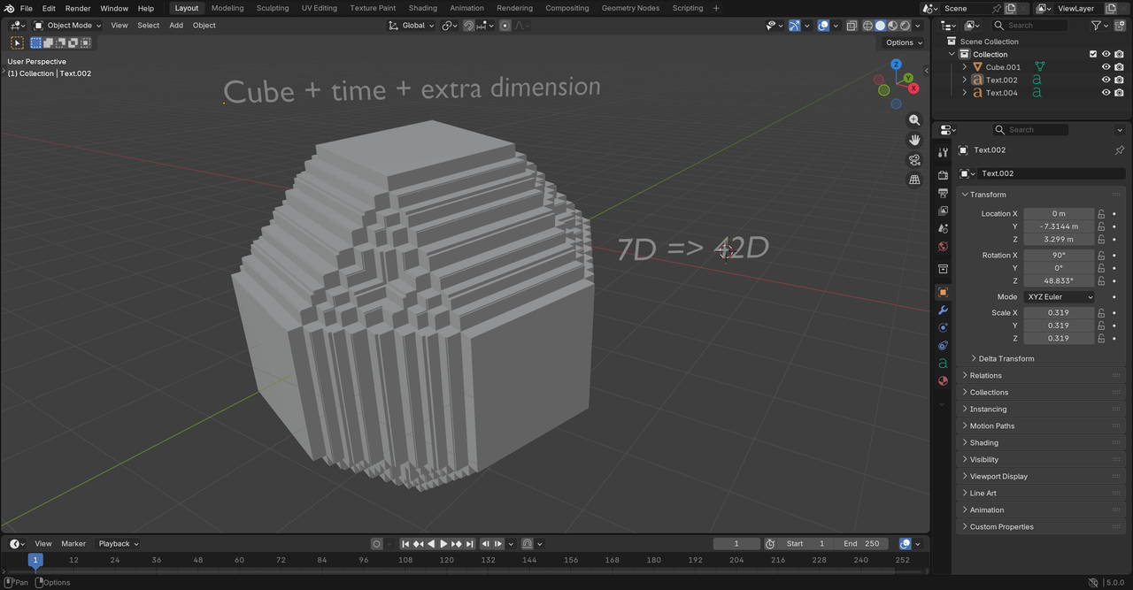Image resolution: width=1133 pixels, height=590 pixels.
Task: Hide Cube.001 in viewport
Action: [1106, 67]
